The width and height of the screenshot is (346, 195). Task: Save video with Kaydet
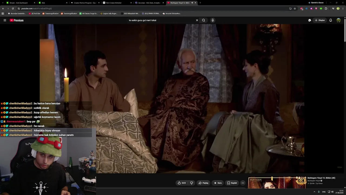click(x=232, y=183)
